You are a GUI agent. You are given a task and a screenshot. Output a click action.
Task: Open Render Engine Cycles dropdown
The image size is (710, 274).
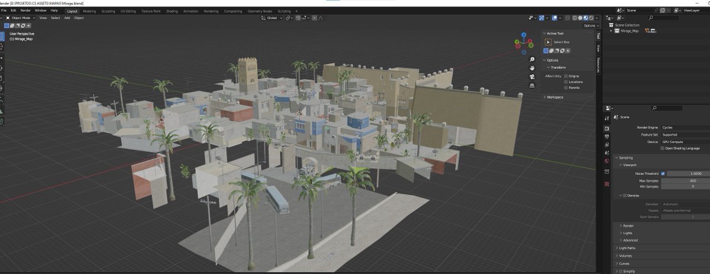pos(685,127)
